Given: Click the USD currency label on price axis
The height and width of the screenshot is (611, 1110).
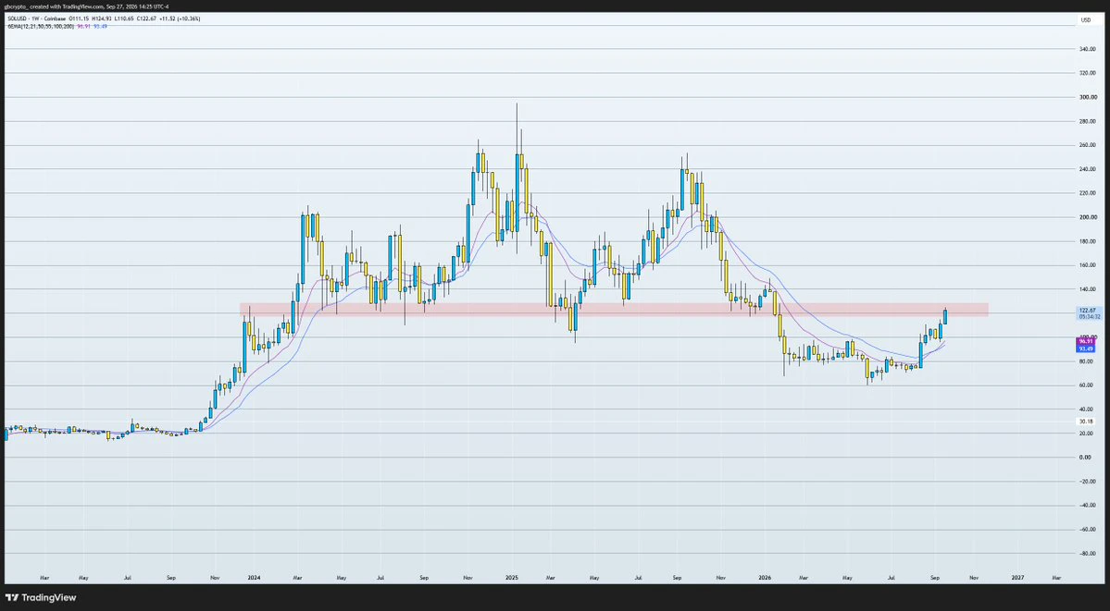Looking at the screenshot, I should click(1084, 19).
